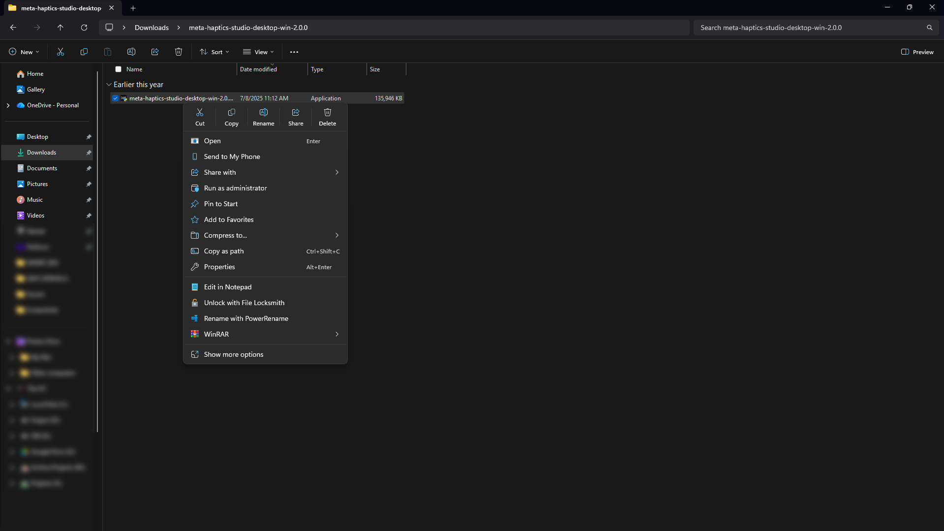Open the See more ellipsis menu
The height and width of the screenshot is (531, 944).
pyautogui.click(x=294, y=52)
